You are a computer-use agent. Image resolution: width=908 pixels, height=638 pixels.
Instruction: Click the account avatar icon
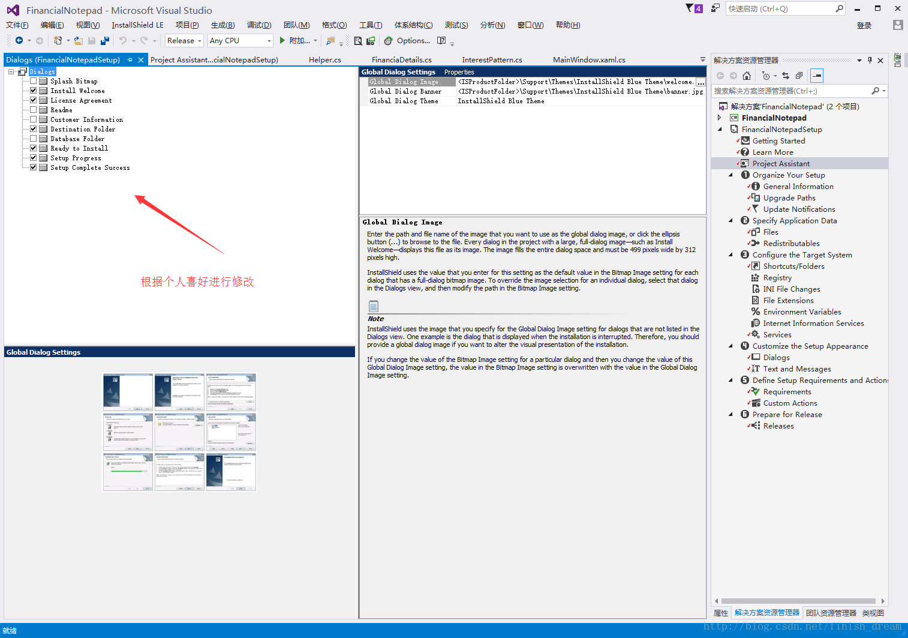click(898, 25)
